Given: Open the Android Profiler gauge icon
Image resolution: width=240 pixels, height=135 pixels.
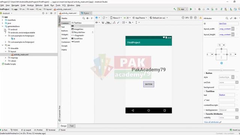Looking at the screenshot, I should click(x=208, y=9).
